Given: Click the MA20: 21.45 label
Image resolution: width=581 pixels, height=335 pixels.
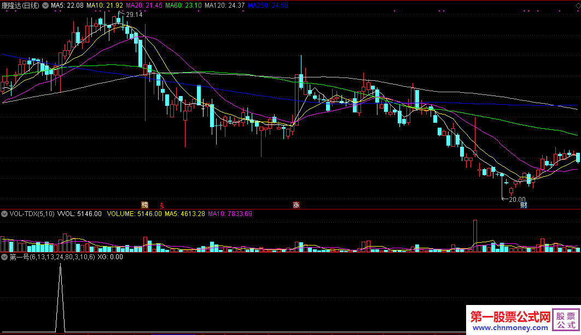Looking at the screenshot, I should 144,5.
